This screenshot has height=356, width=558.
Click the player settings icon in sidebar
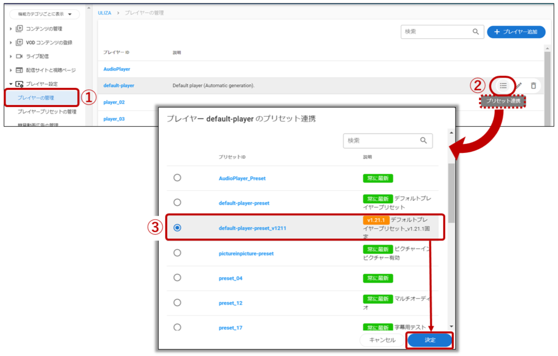coord(20,84)
